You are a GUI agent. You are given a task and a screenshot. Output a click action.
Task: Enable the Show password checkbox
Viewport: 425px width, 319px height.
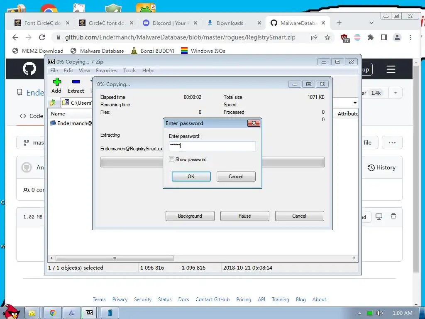pyautogui.click(x=171, y=159)
